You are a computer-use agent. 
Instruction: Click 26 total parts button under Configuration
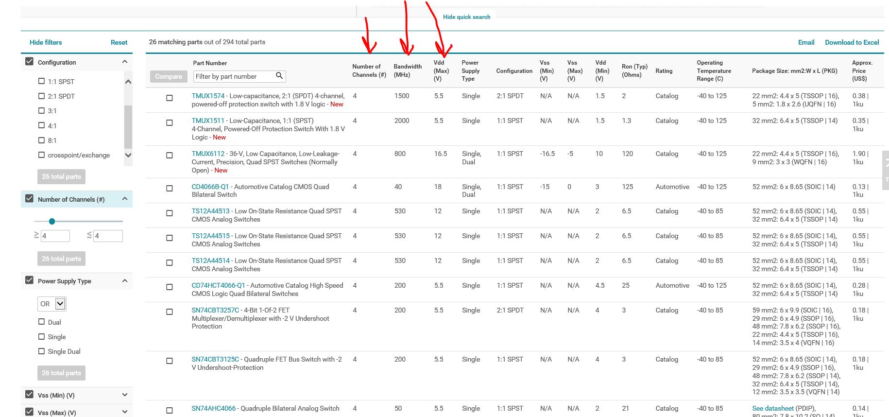(x=61, y=176)
